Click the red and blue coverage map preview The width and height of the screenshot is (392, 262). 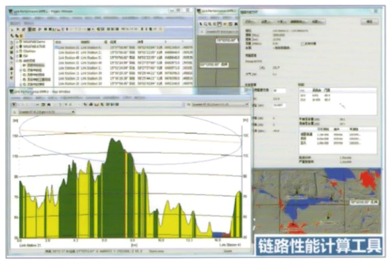317,200
